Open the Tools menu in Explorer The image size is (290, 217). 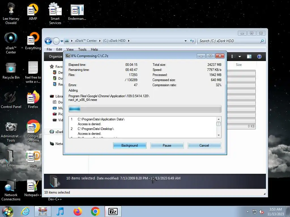click(x=82, y=49)
